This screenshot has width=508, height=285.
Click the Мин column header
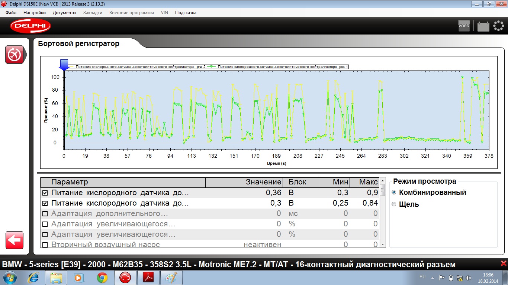point(335,182)
